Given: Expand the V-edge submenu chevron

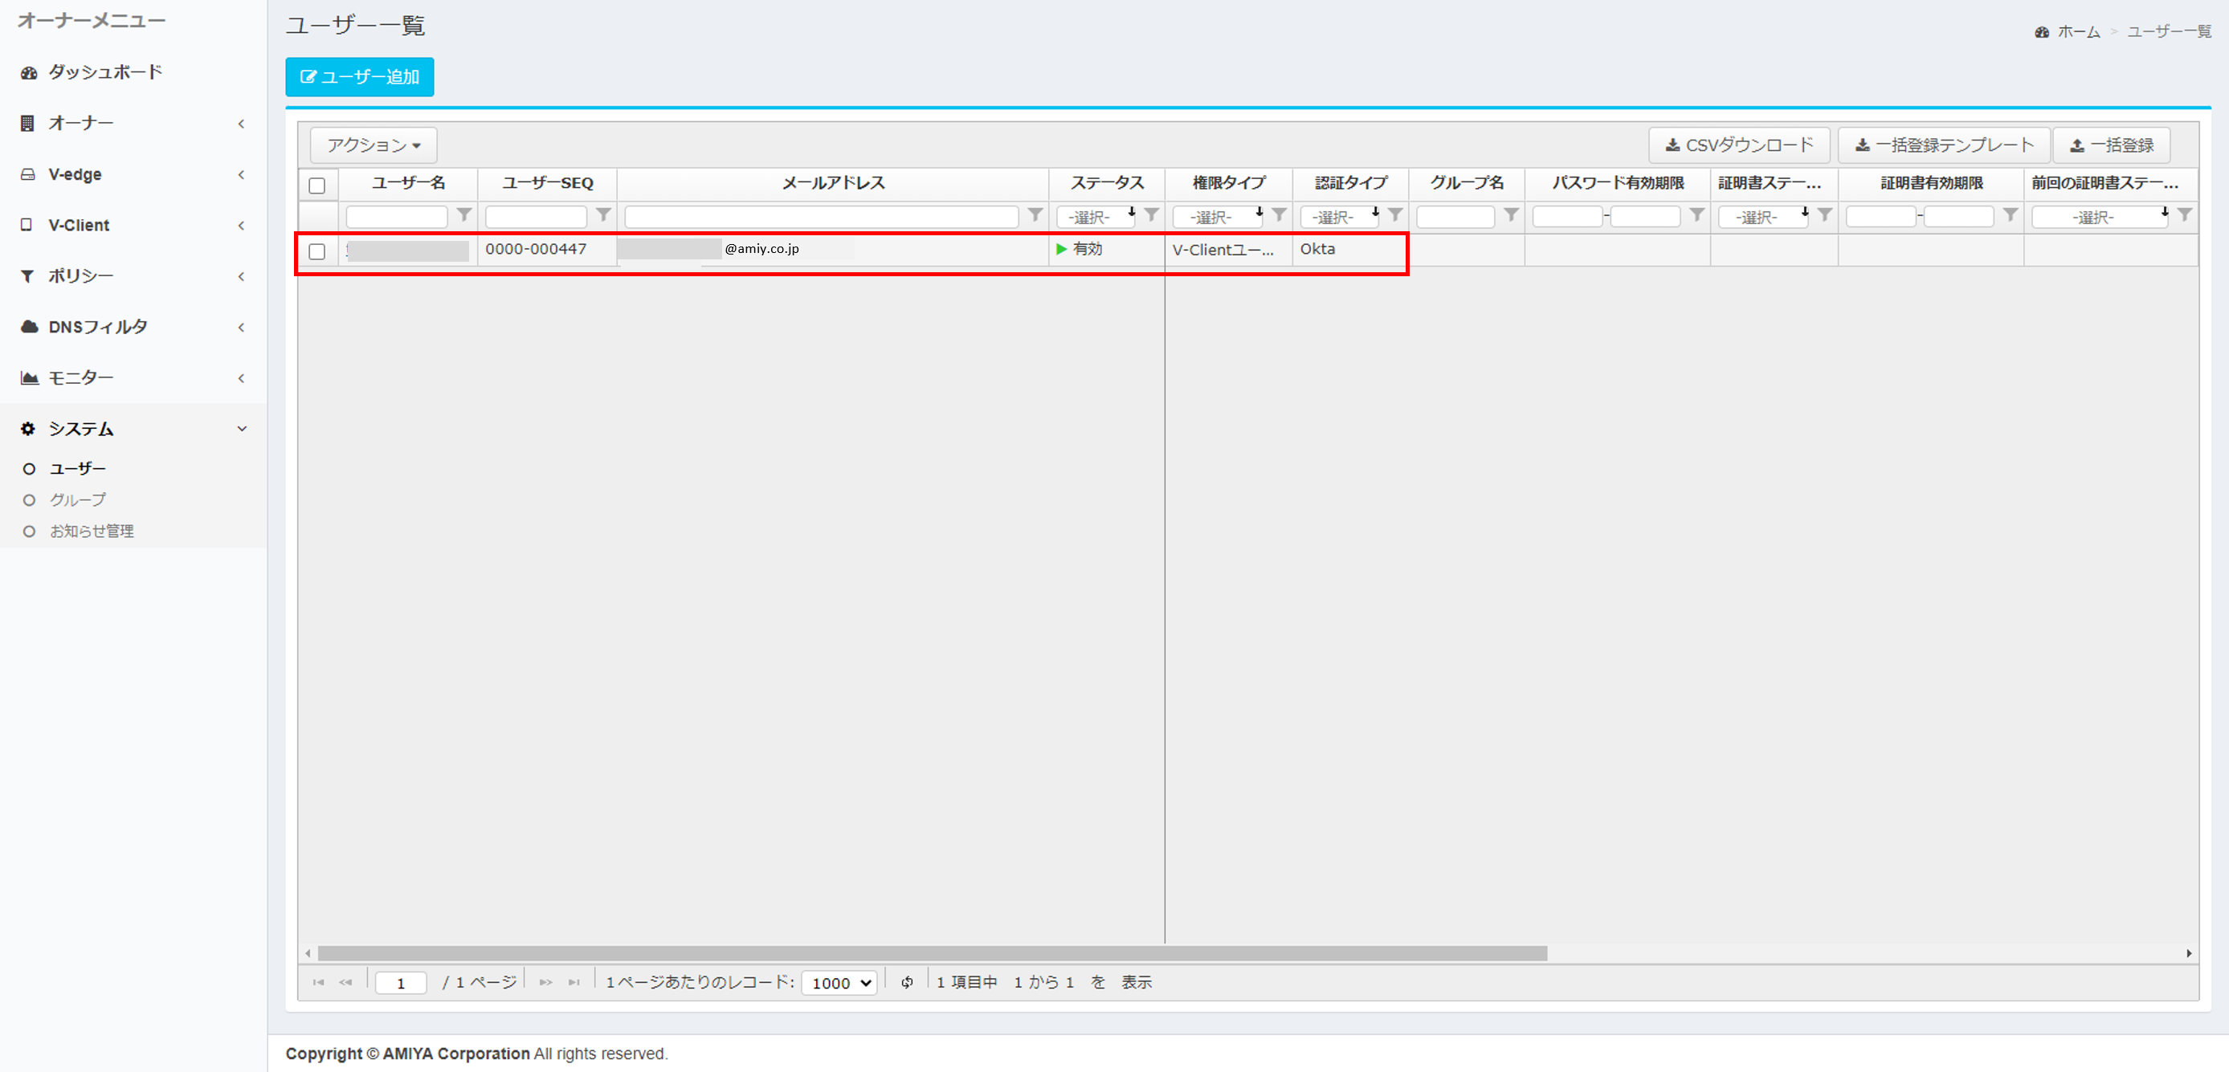Looking at the screenshot, I should 242,175.
